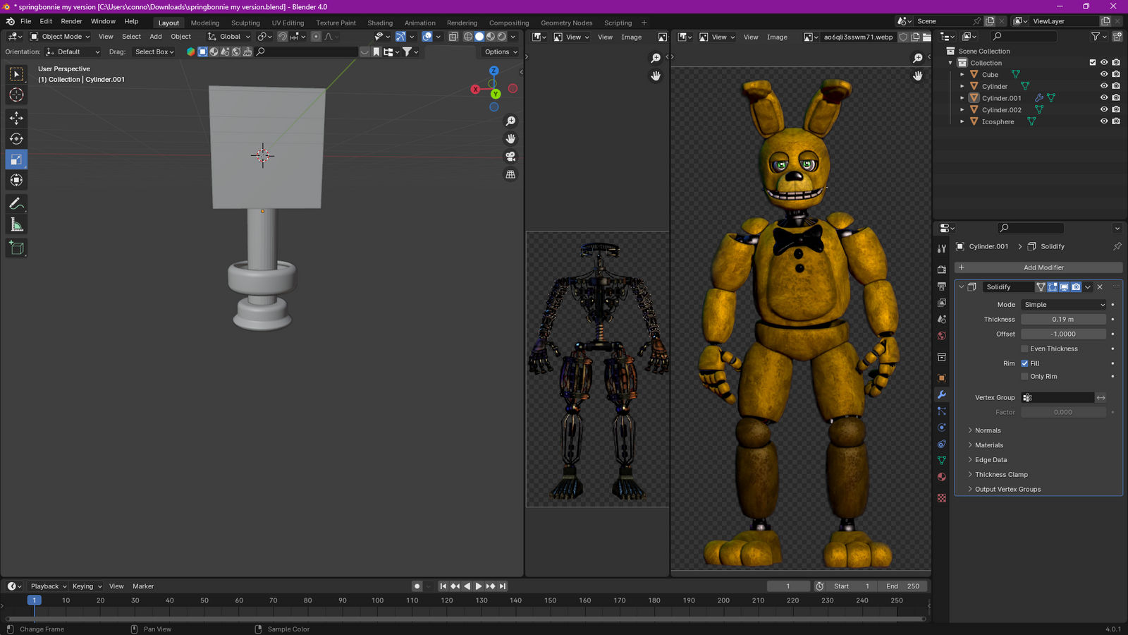Remove the Solidify modifier with X button
The width and height of the screenshot is (1128, 635).
(x=1100, y=287)
